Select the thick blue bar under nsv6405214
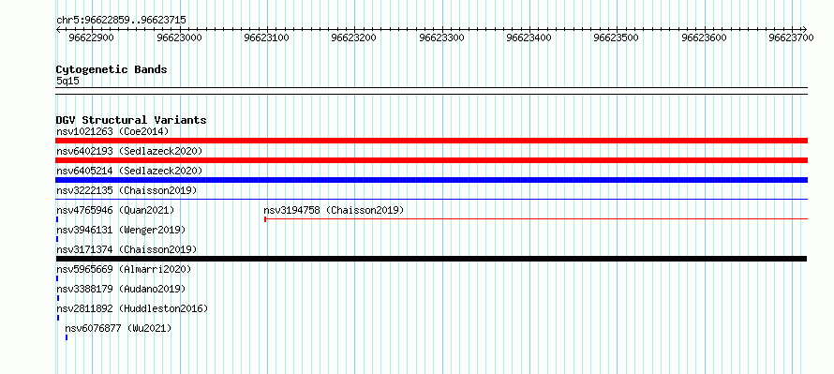834x374 pixels. coord(431,180)
